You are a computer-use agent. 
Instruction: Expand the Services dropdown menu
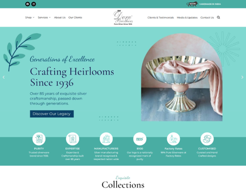[44, 17]
